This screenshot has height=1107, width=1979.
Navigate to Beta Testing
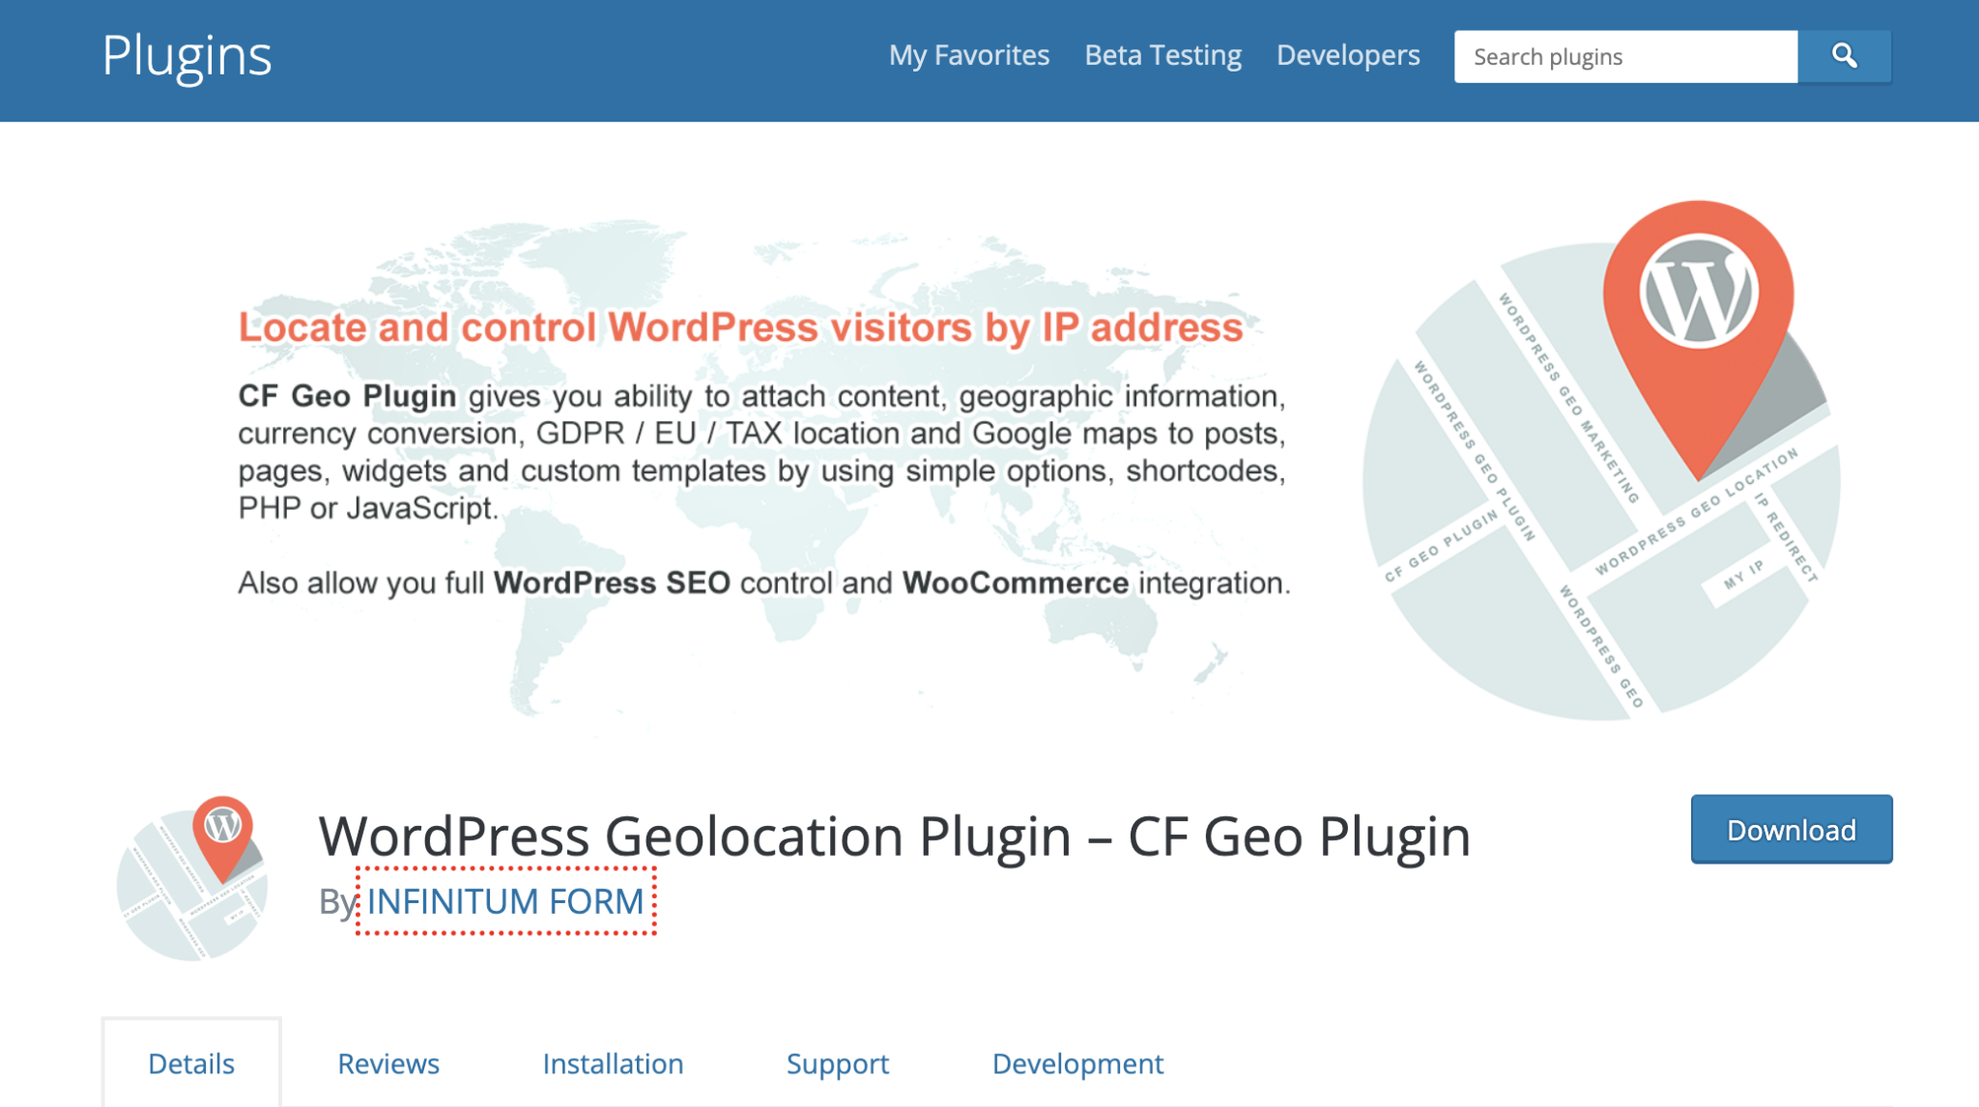pyautogui.click(x=1162, y=55)
